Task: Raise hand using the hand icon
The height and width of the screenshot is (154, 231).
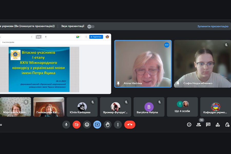Action: click(x=108, y=125)
